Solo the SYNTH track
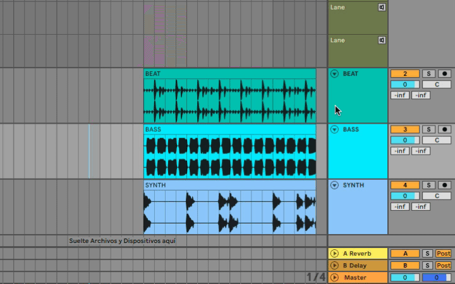Image resolution: width=455 pixels, height=284 pixels. tap(428, 185)
